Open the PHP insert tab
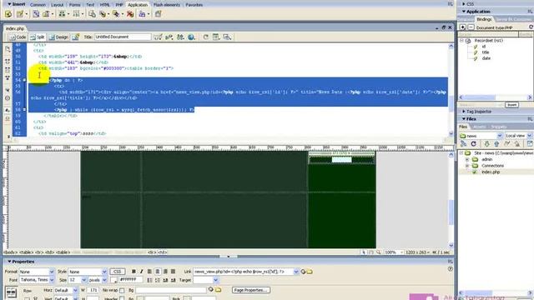The width and height of the screenshot is (534, 300). 119,5
